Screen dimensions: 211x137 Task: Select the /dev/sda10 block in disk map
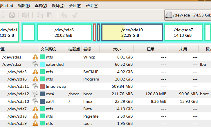(x=132, y=32)
